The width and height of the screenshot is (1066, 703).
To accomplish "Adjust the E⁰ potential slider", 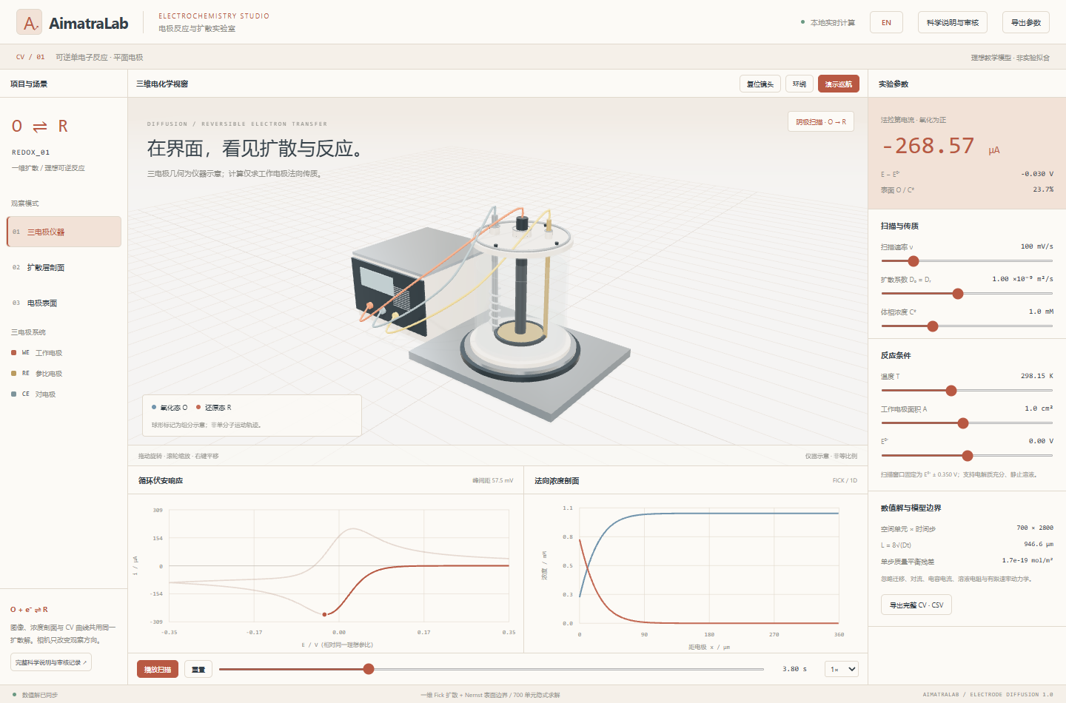I will point(967,455).
